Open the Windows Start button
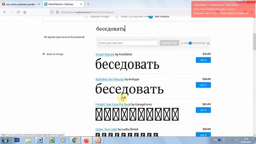This screenshot has width=256, height=144. pos(5,140)
